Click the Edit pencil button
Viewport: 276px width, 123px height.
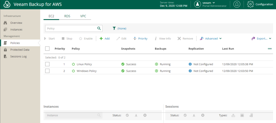coord(122,38)
